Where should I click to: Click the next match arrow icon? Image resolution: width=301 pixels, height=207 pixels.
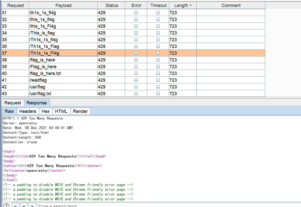32,206
